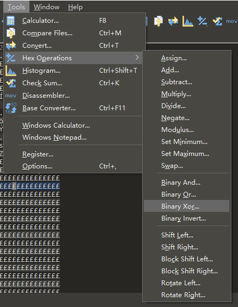238x307 pixels.
Task: Click the mov Disassembler toolbar icon
Action: pyautogui.click(x=231, y=21)
